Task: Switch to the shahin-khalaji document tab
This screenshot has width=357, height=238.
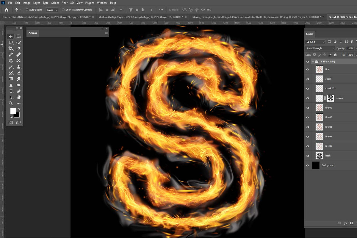Action: 141,17
